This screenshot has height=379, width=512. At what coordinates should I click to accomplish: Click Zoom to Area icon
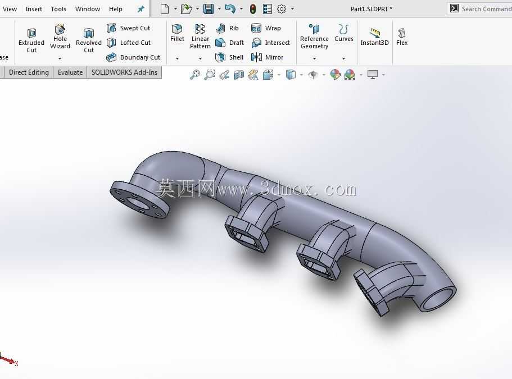click(x=210, y=75)
